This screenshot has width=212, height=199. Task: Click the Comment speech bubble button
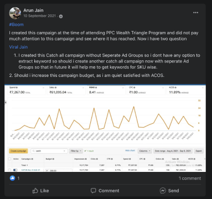[105, 191]
